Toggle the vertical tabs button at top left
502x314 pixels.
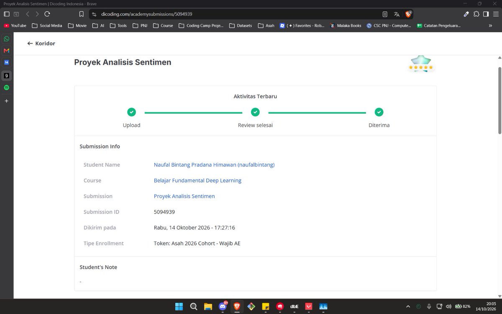(6, 14)
